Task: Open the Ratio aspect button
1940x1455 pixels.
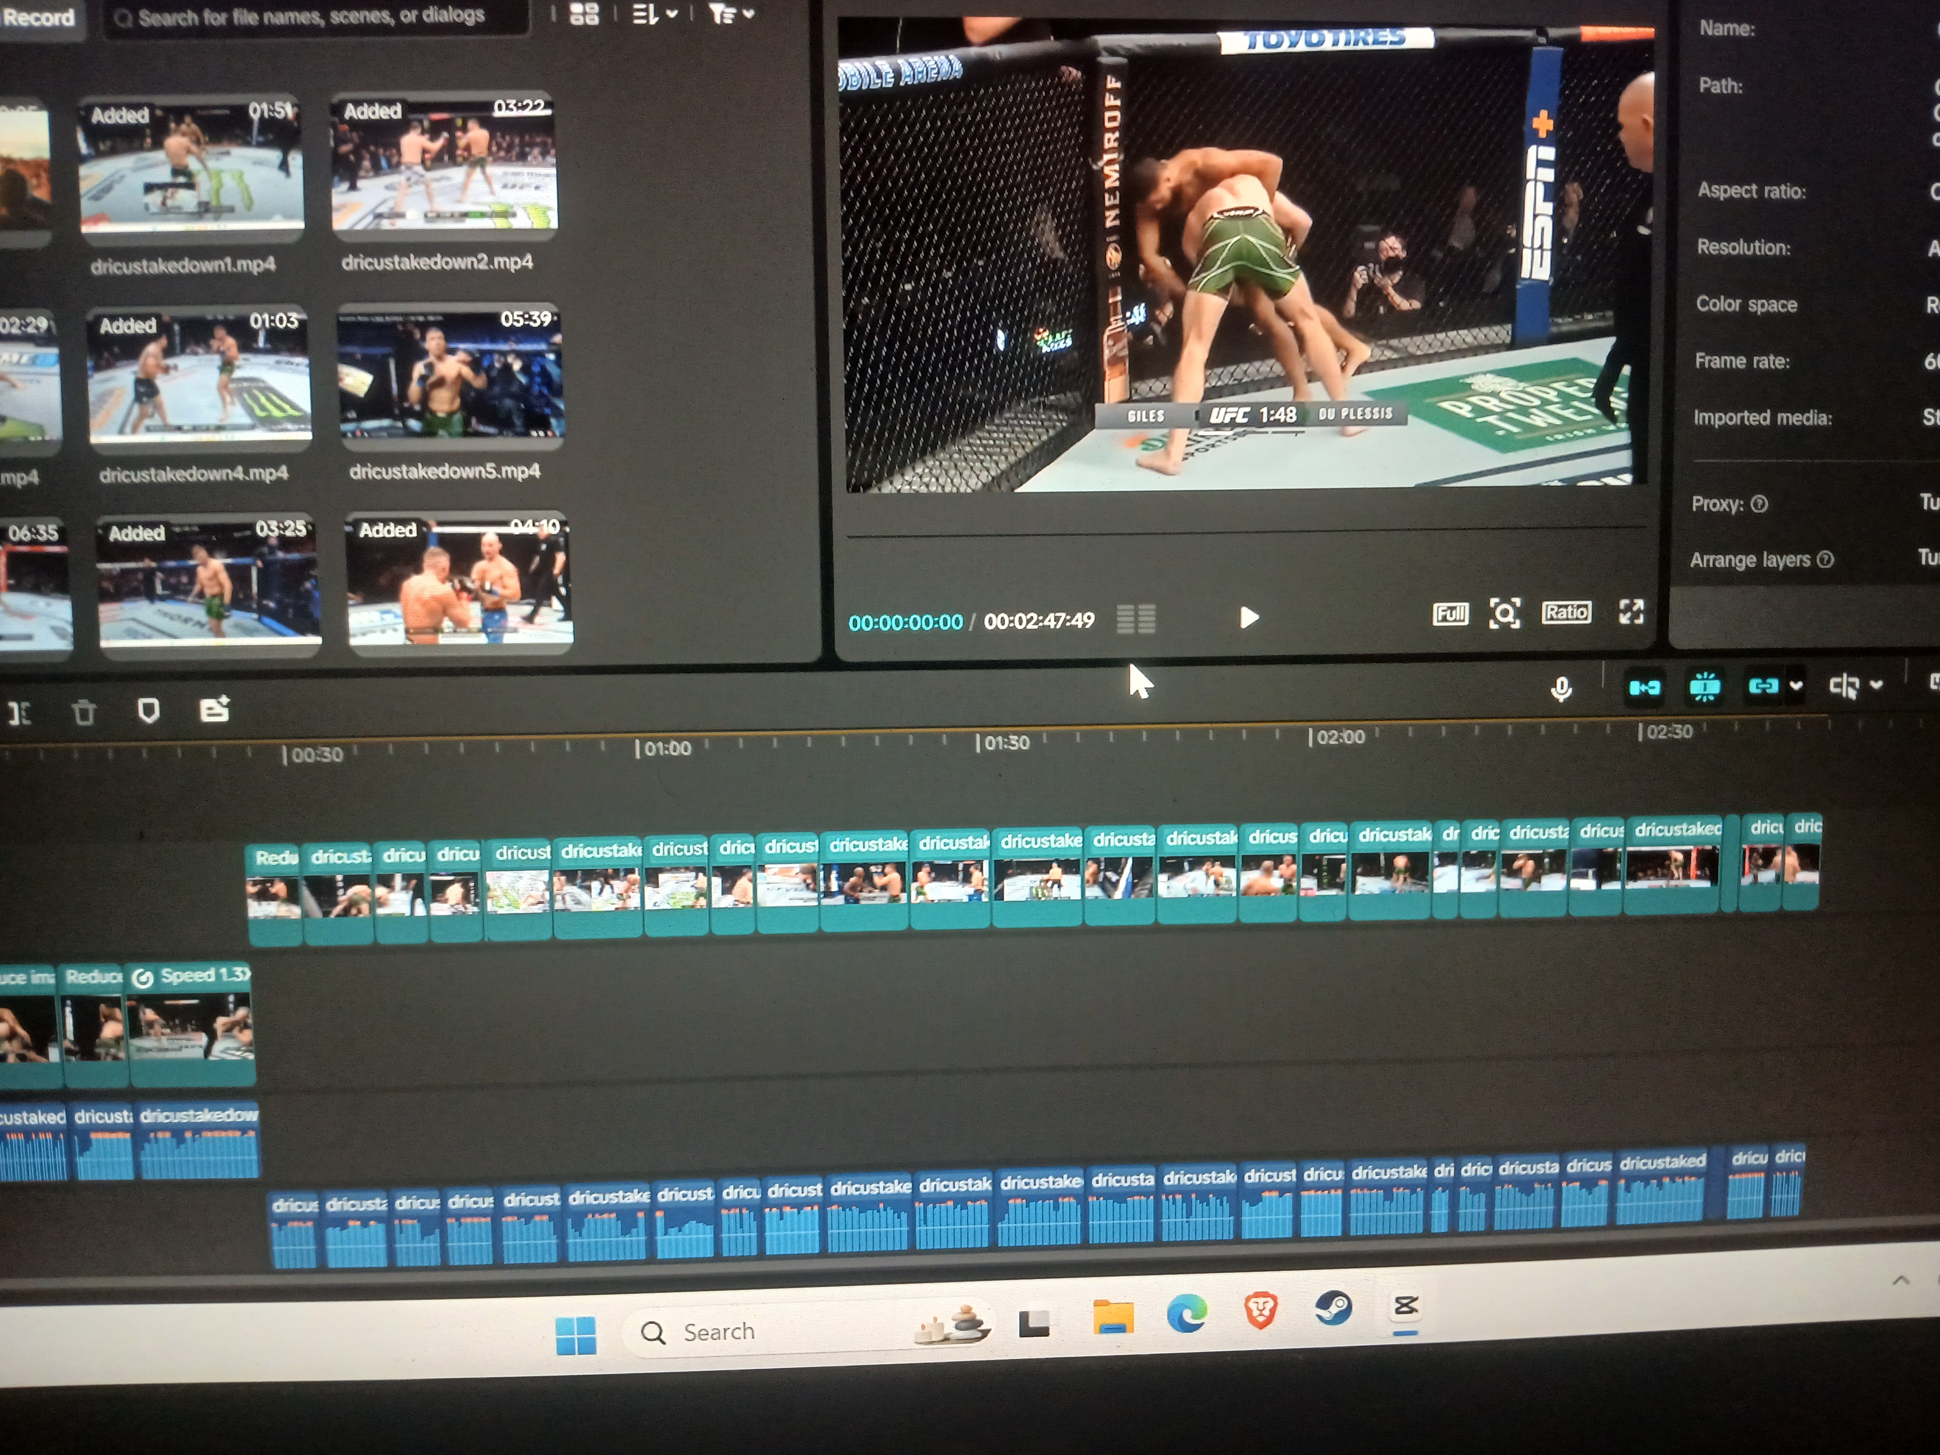Action: (x=1565, y=612)
